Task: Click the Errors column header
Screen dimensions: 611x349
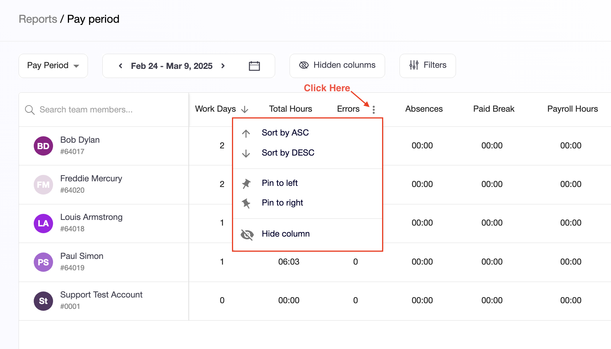Action: (348, 109)
